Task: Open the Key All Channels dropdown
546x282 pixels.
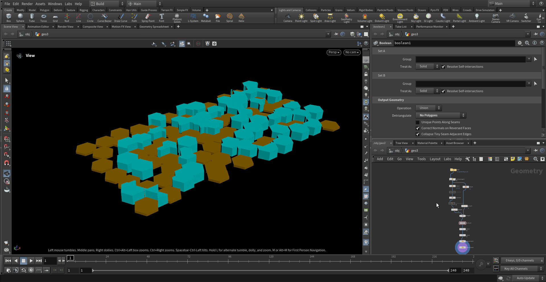Action: 522,269
